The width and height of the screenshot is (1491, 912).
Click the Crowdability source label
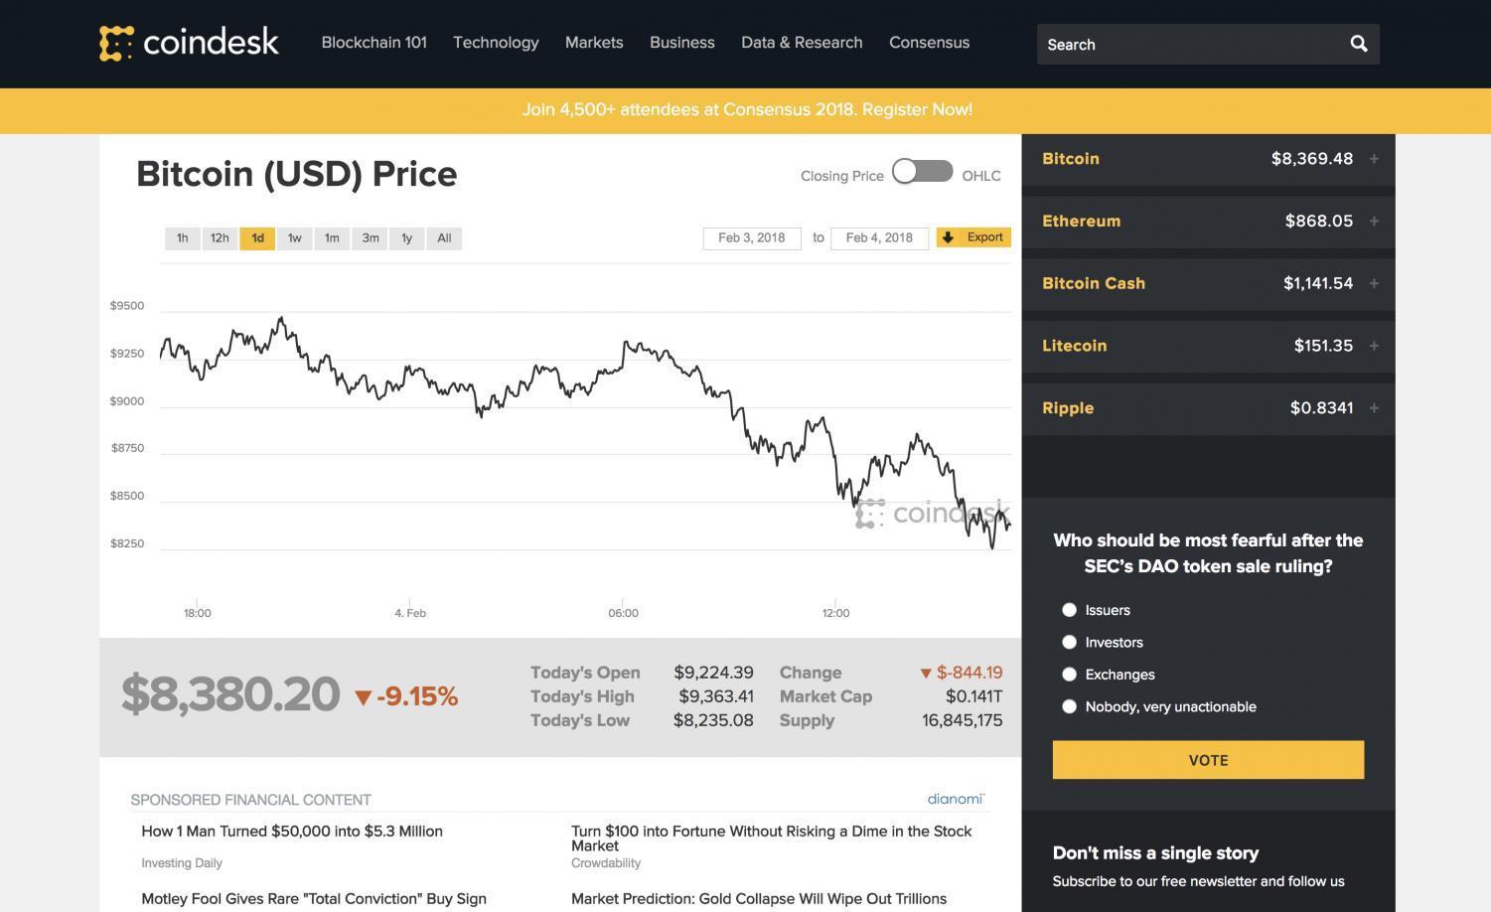tap(606, 863)
